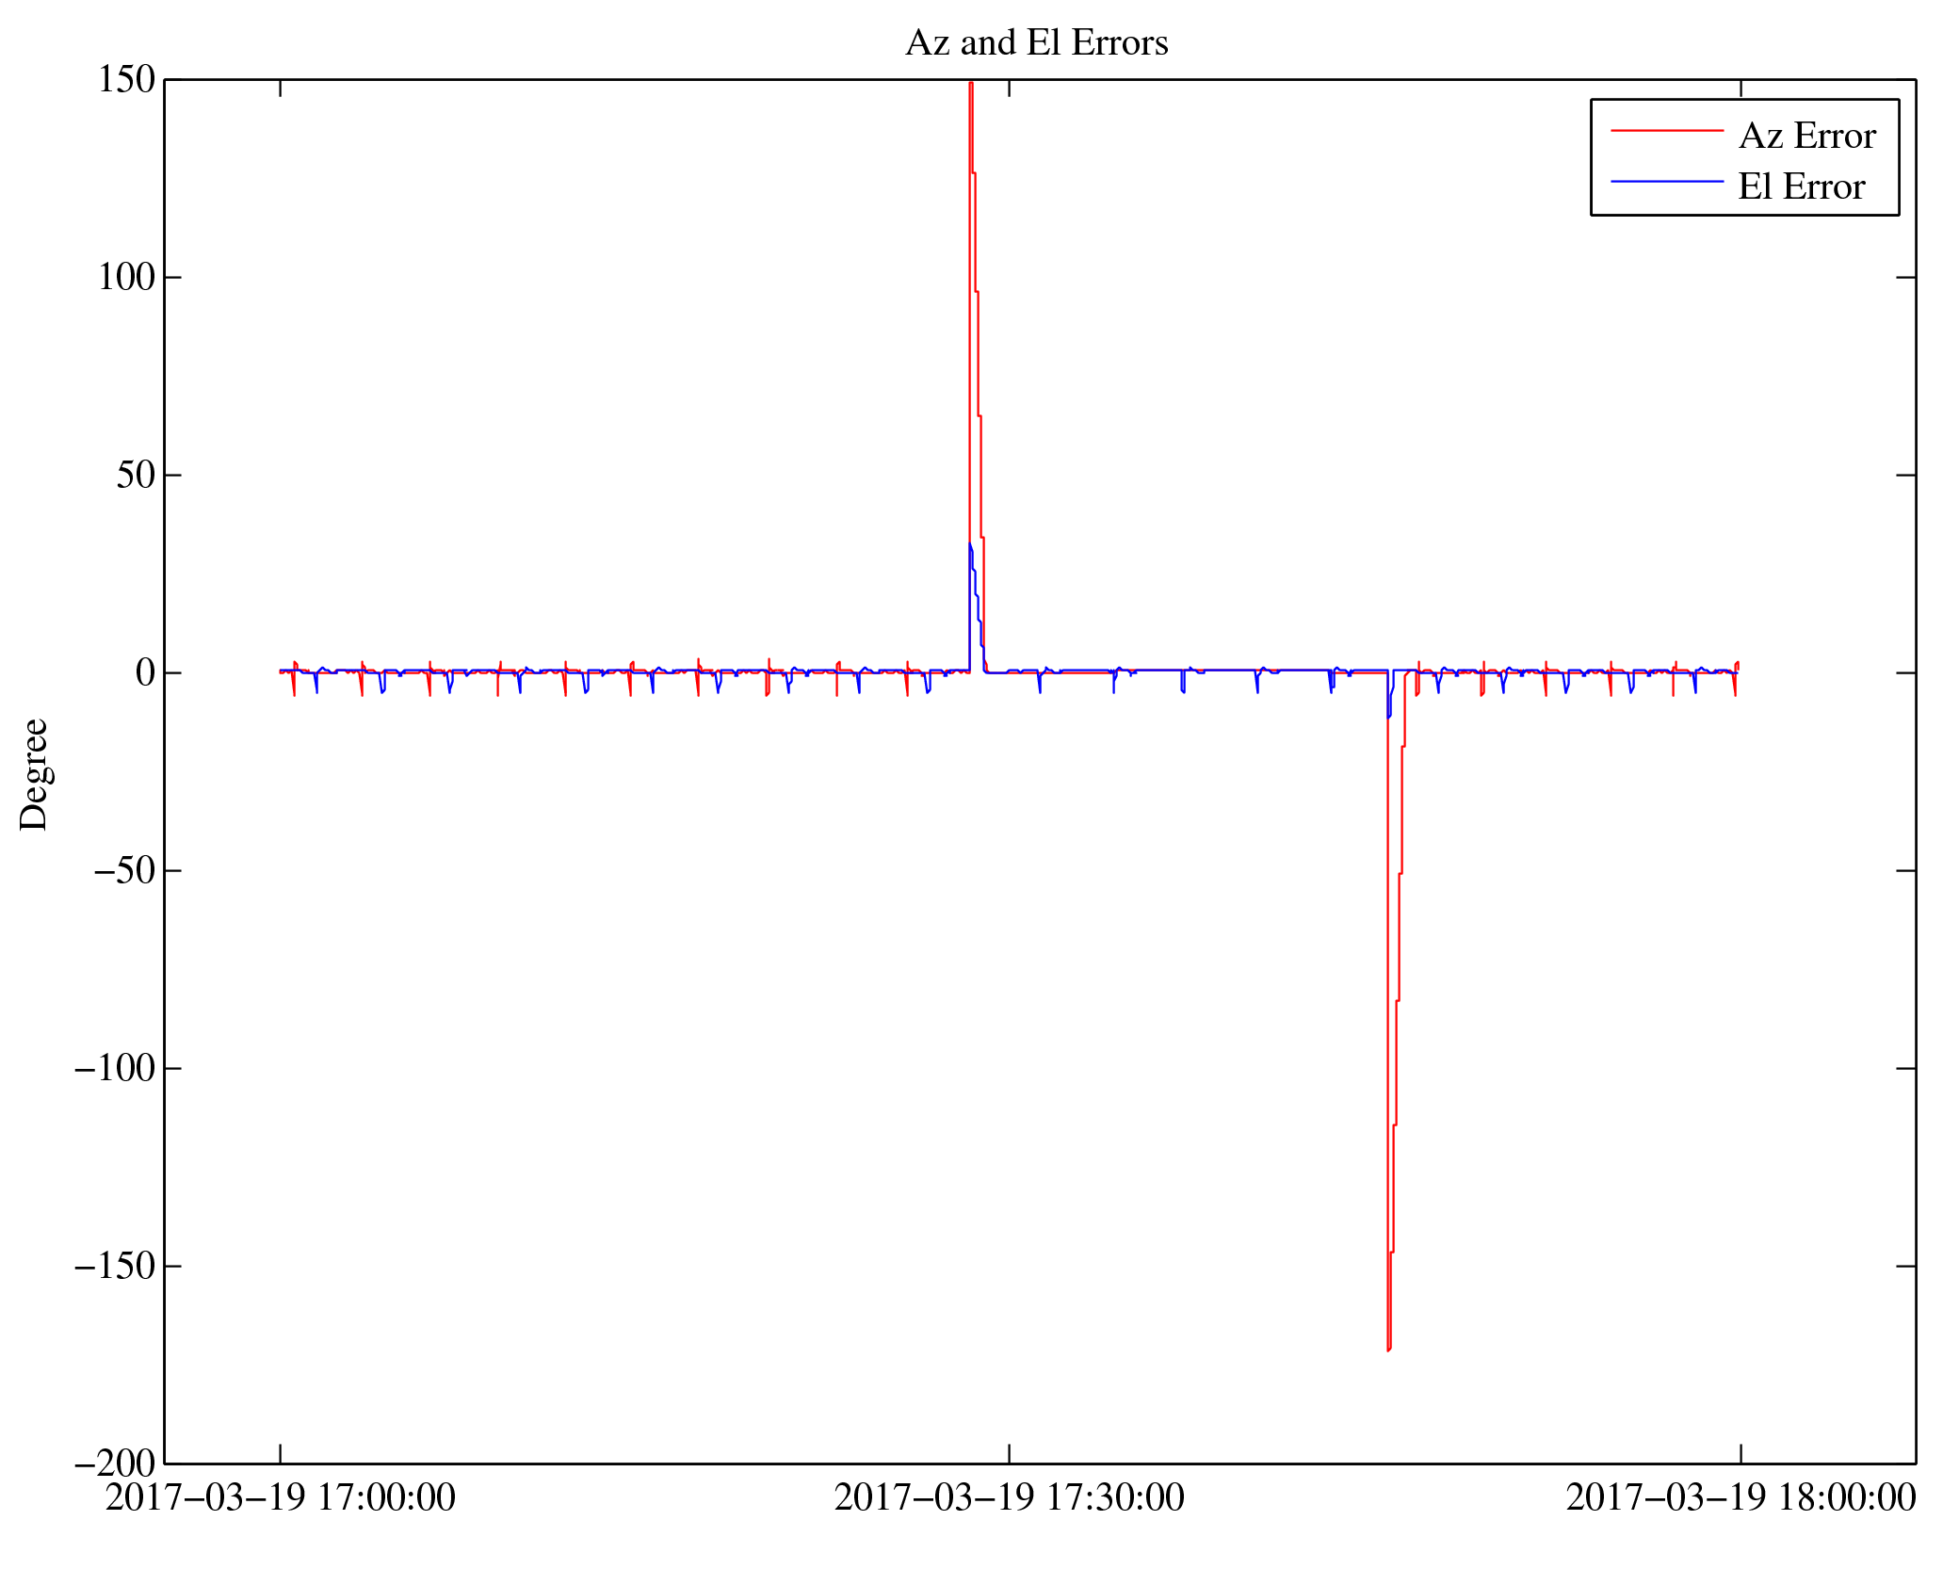The width and height of the screenshot is (1943, 1585).
Task: Click the red Az Error legend line
Action: 1667,131
